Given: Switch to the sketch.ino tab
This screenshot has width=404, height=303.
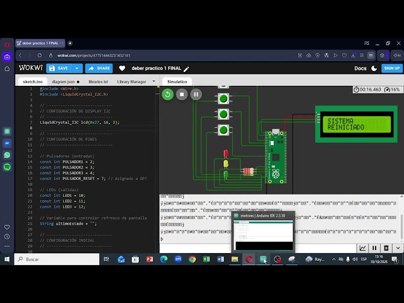Looking at the screenshot, I should coord(33,81).
